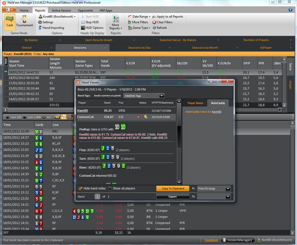The width and height of the screenshot is (297, 245).
Task: Click Kwet80 player link in Hand Viewer
Action: [82, 111]
